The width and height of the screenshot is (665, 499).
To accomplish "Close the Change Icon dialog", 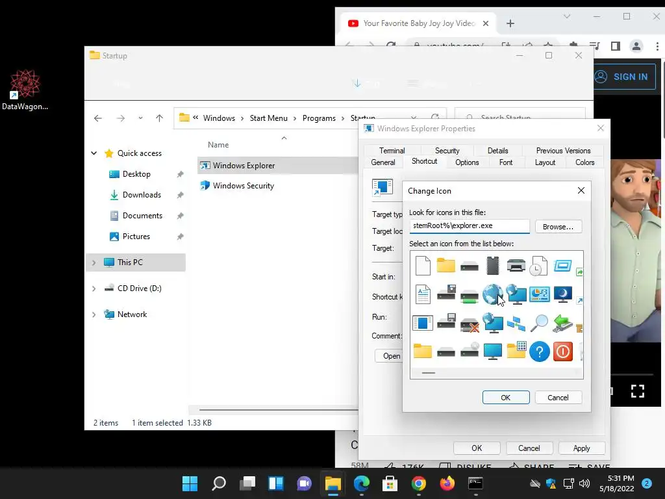I will [x=581, y=190].
